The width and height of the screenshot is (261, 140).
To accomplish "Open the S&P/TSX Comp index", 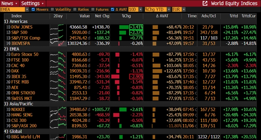I will 26,38.
